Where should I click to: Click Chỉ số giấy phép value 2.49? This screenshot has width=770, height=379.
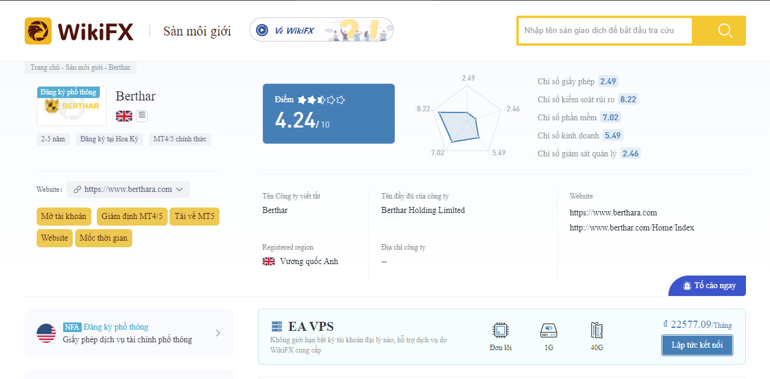click(x=608, y=81)
